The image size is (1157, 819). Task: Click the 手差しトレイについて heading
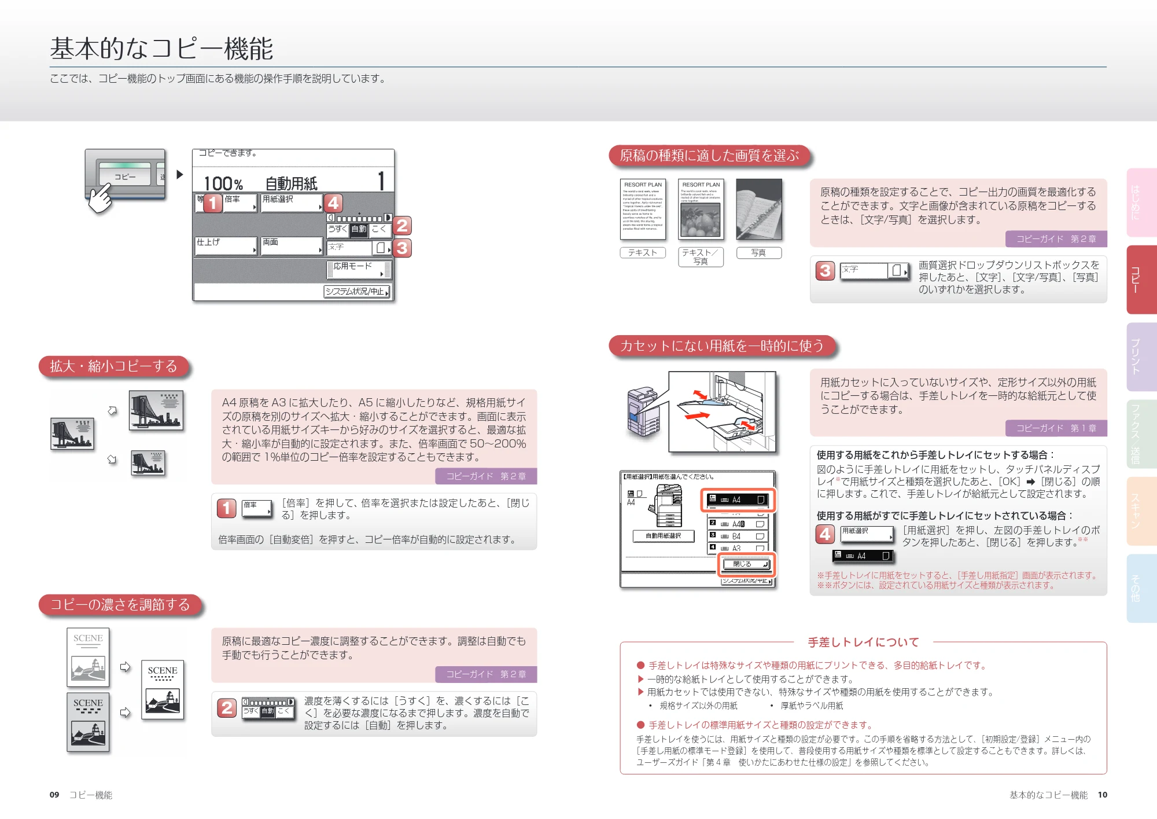[x=863, y=642]
